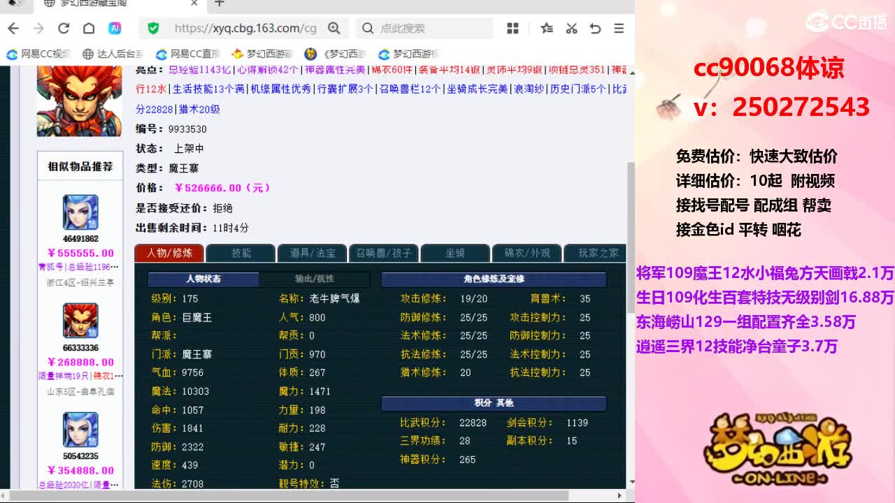Click the listing price ¥526666.00
Screen dimensions: 895x503
tap(222, 188)
